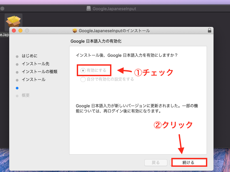
Task: Select the 自分で有効化の設定をする radio option
Action: (x=83, y=79)
